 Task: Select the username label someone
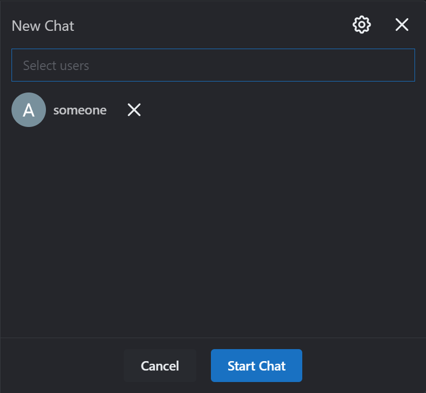click(80, 110)
